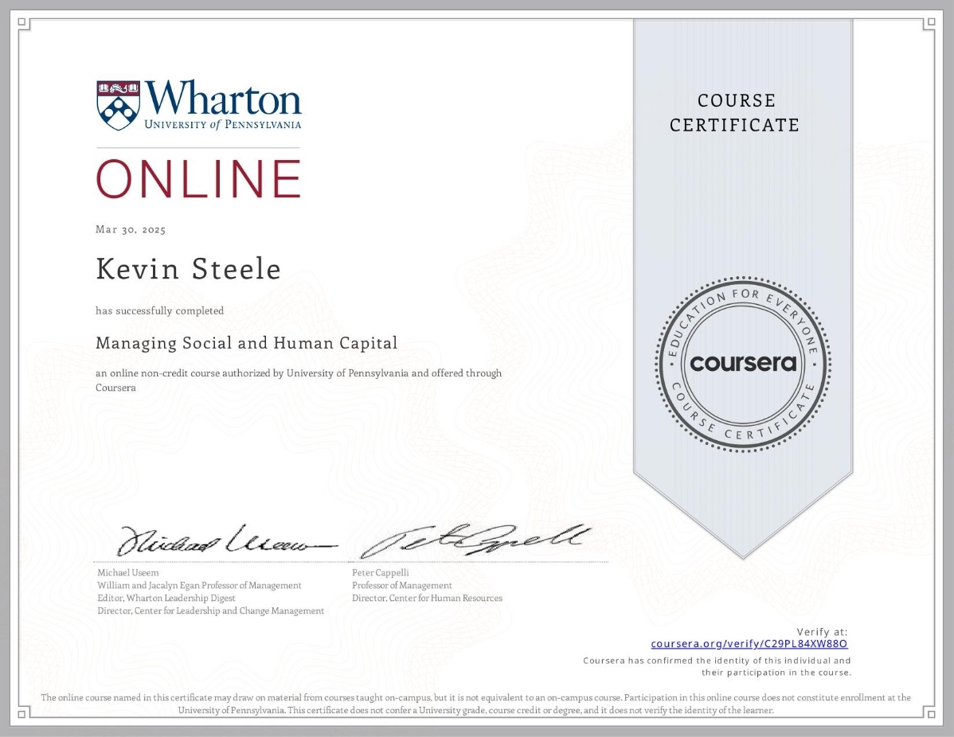
Task: Click the 'has successfully completed' text
Action: (159, 310)
